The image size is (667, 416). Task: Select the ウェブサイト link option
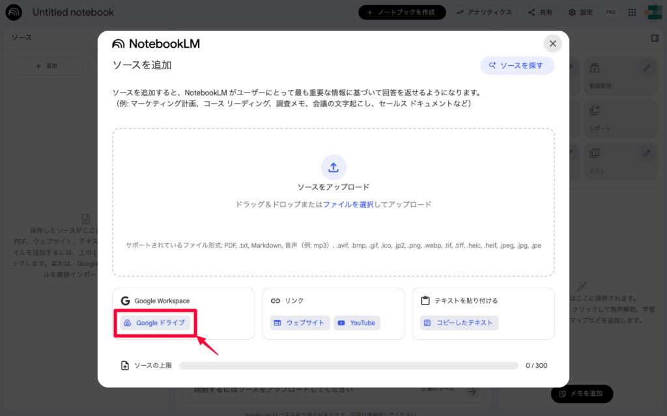coord(299,322)
